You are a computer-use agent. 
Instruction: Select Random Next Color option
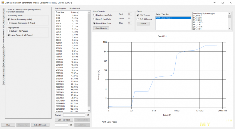pos(103,15)
